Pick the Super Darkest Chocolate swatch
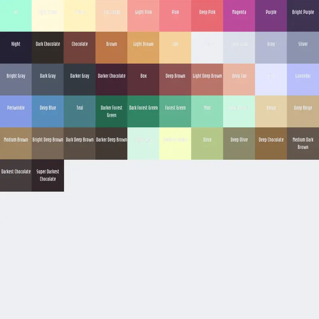Screen dimensions: 319x319 coord(48,175)
